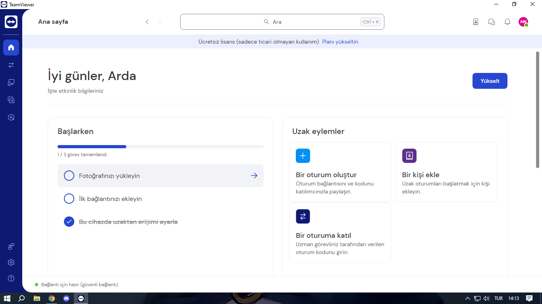Image resolution: width=542 pixels, height=304 pixels.
Task: Open the contact book icon in the header
Action: coord(476,22)
